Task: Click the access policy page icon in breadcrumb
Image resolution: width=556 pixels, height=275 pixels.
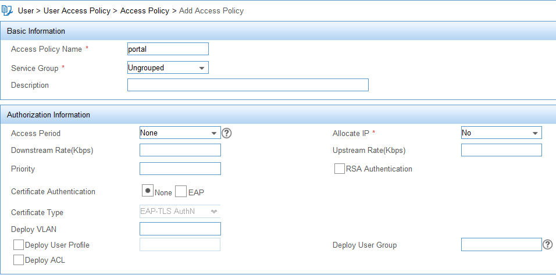Action: (x=7, y=10)
